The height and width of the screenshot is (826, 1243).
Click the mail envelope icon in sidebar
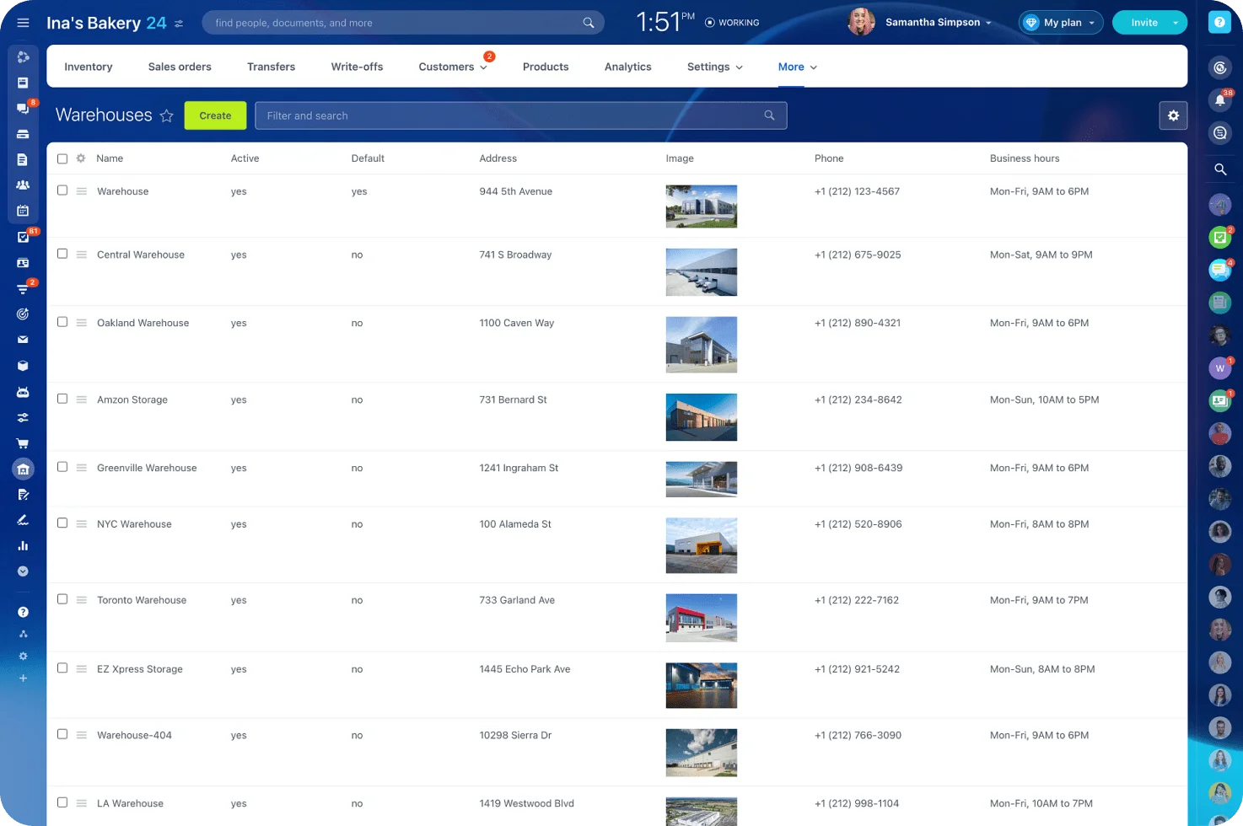coord(23,340)
